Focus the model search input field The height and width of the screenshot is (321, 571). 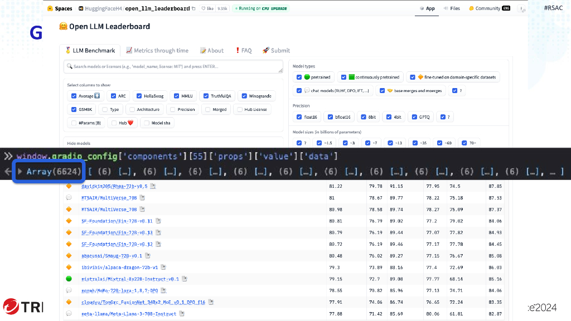tap(173, 67)
